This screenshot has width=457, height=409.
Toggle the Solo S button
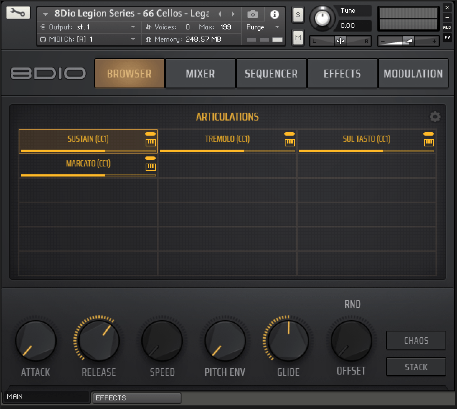[x=298, y=15]
